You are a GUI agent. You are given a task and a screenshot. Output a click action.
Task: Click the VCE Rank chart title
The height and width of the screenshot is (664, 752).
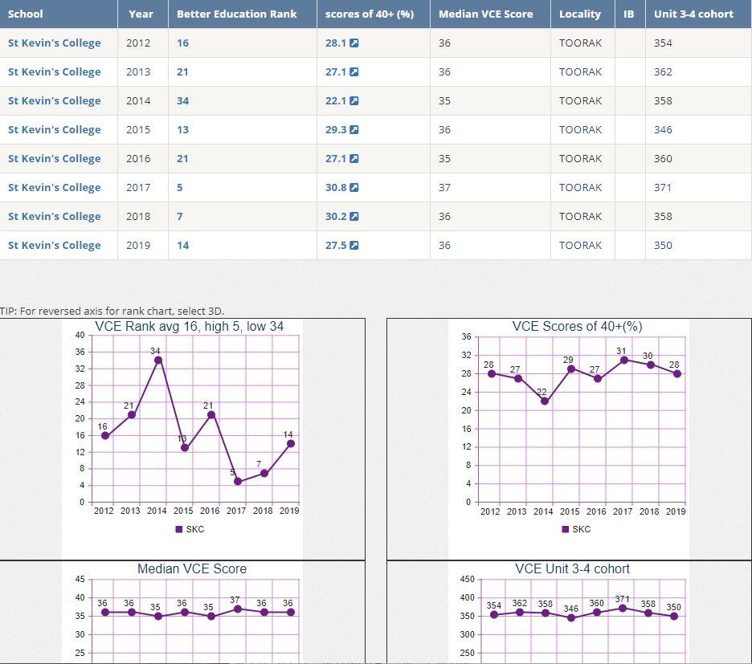tap(190, 327)
